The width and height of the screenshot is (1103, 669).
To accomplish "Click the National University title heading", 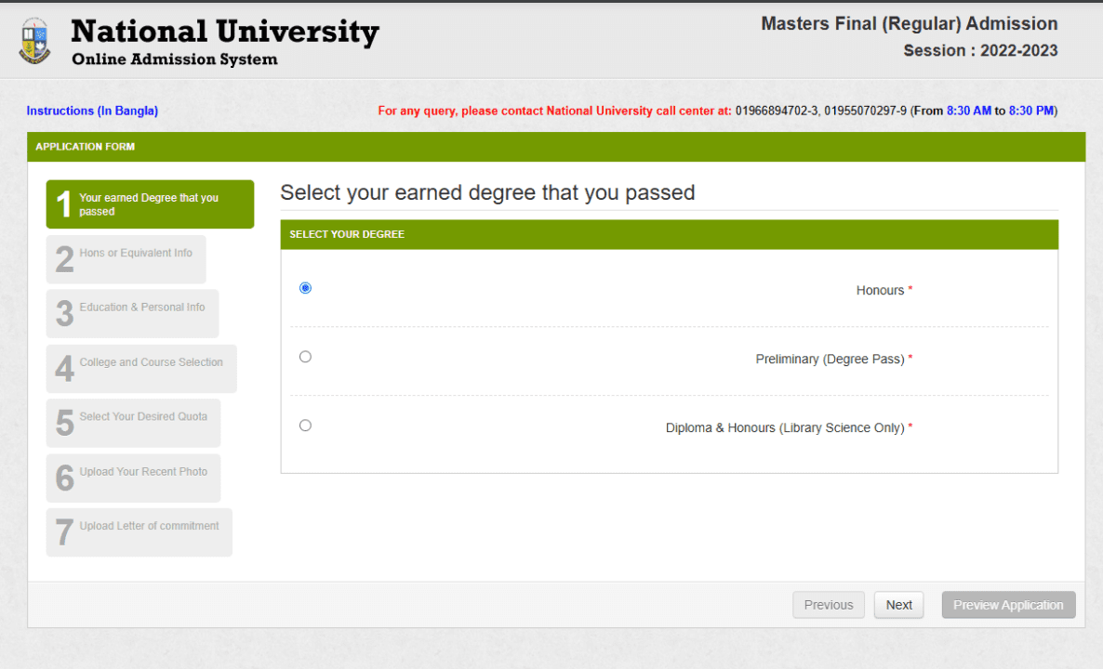I will (x=225, y=32).
